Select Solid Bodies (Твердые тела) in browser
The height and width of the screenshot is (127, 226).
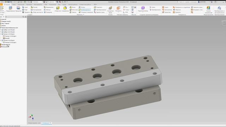[5, 21]
